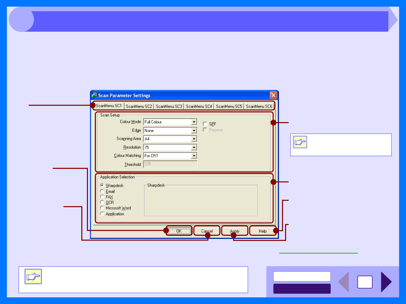
Task: Go to the next manual page arrow
Action: click(x=386, y=282)
